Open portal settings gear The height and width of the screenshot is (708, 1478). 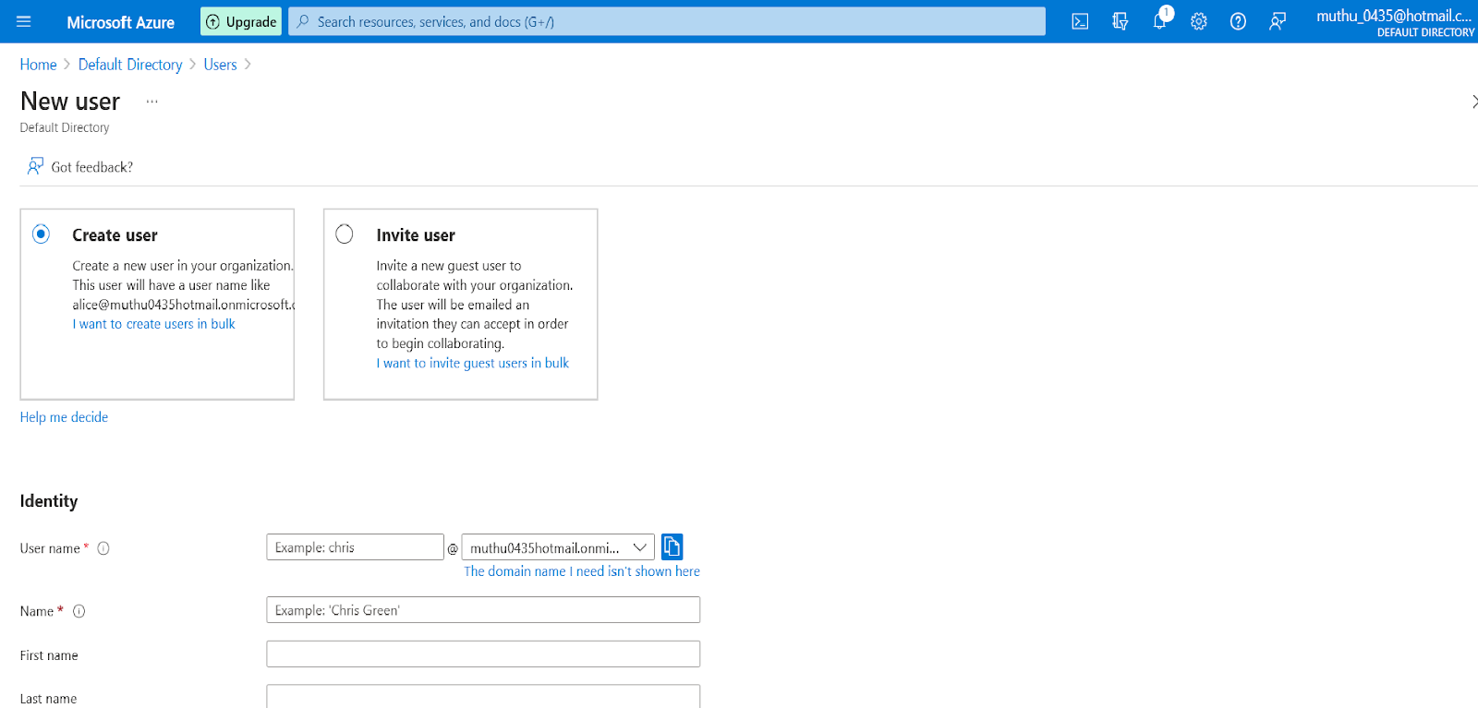pyautogui.click(x=1199, y=21)
